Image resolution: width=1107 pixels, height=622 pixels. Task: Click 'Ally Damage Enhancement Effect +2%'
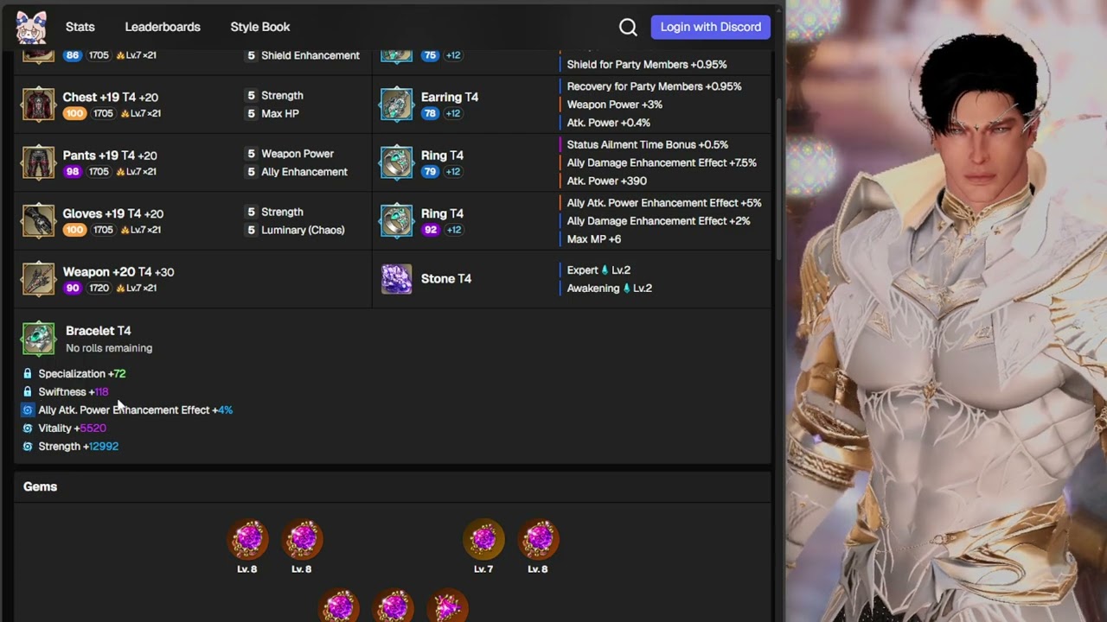pyautogui.click(x=659, y=221)
